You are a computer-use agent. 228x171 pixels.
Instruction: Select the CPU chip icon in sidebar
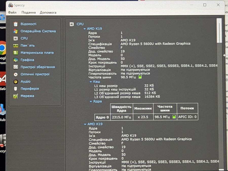pos(15,38)
